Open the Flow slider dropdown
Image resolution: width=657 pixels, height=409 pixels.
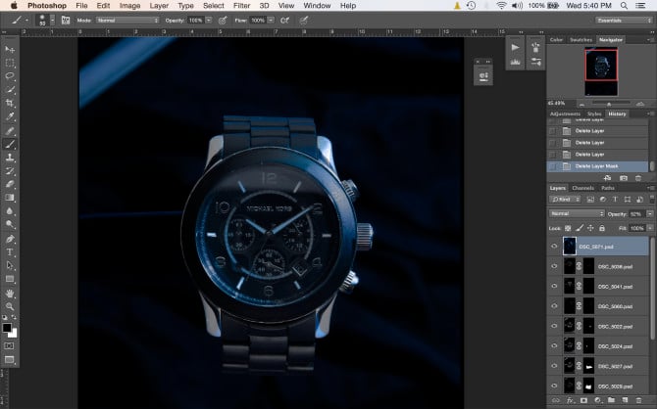tap(271, 21)
